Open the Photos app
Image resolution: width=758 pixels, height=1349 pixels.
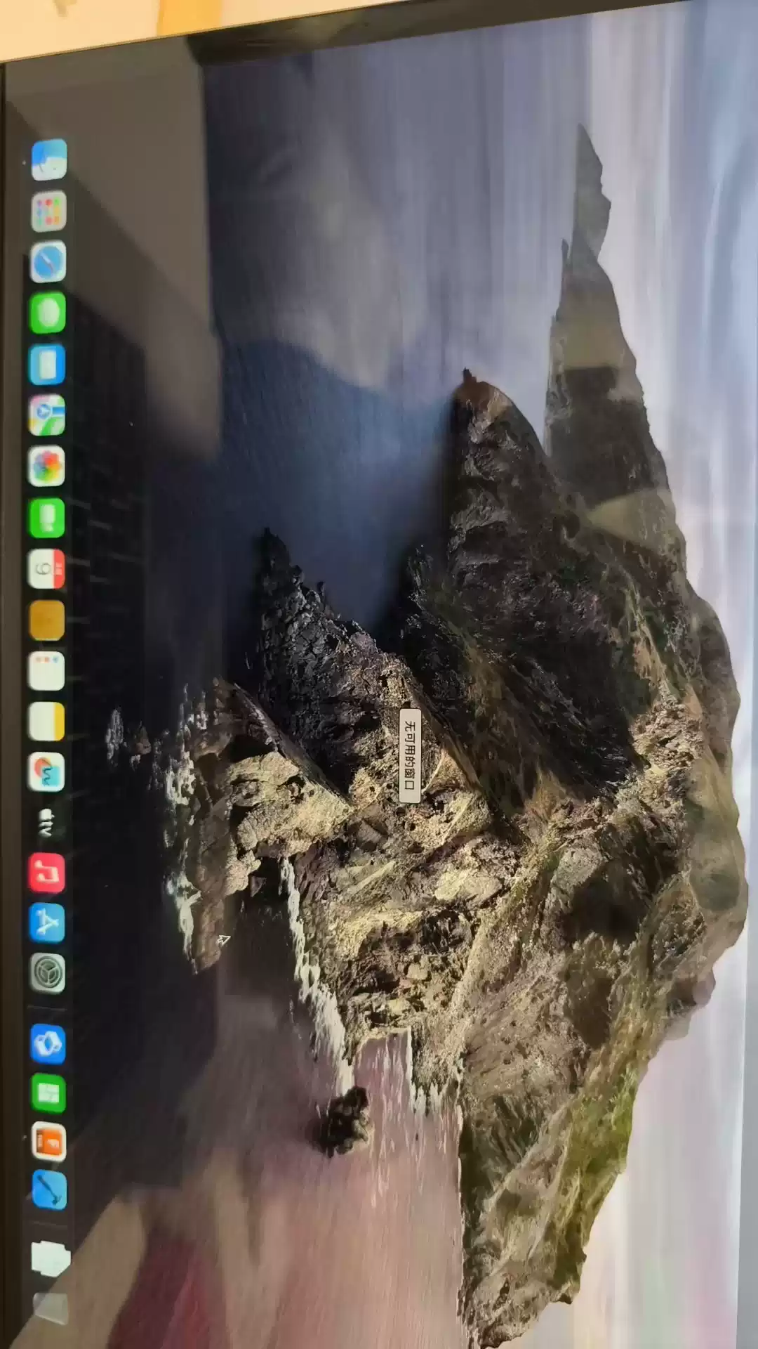pos(47,467)
